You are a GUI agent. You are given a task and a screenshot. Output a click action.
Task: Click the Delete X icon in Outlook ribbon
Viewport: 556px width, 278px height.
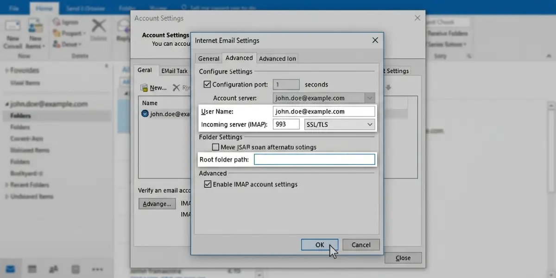tap(99, 25)
